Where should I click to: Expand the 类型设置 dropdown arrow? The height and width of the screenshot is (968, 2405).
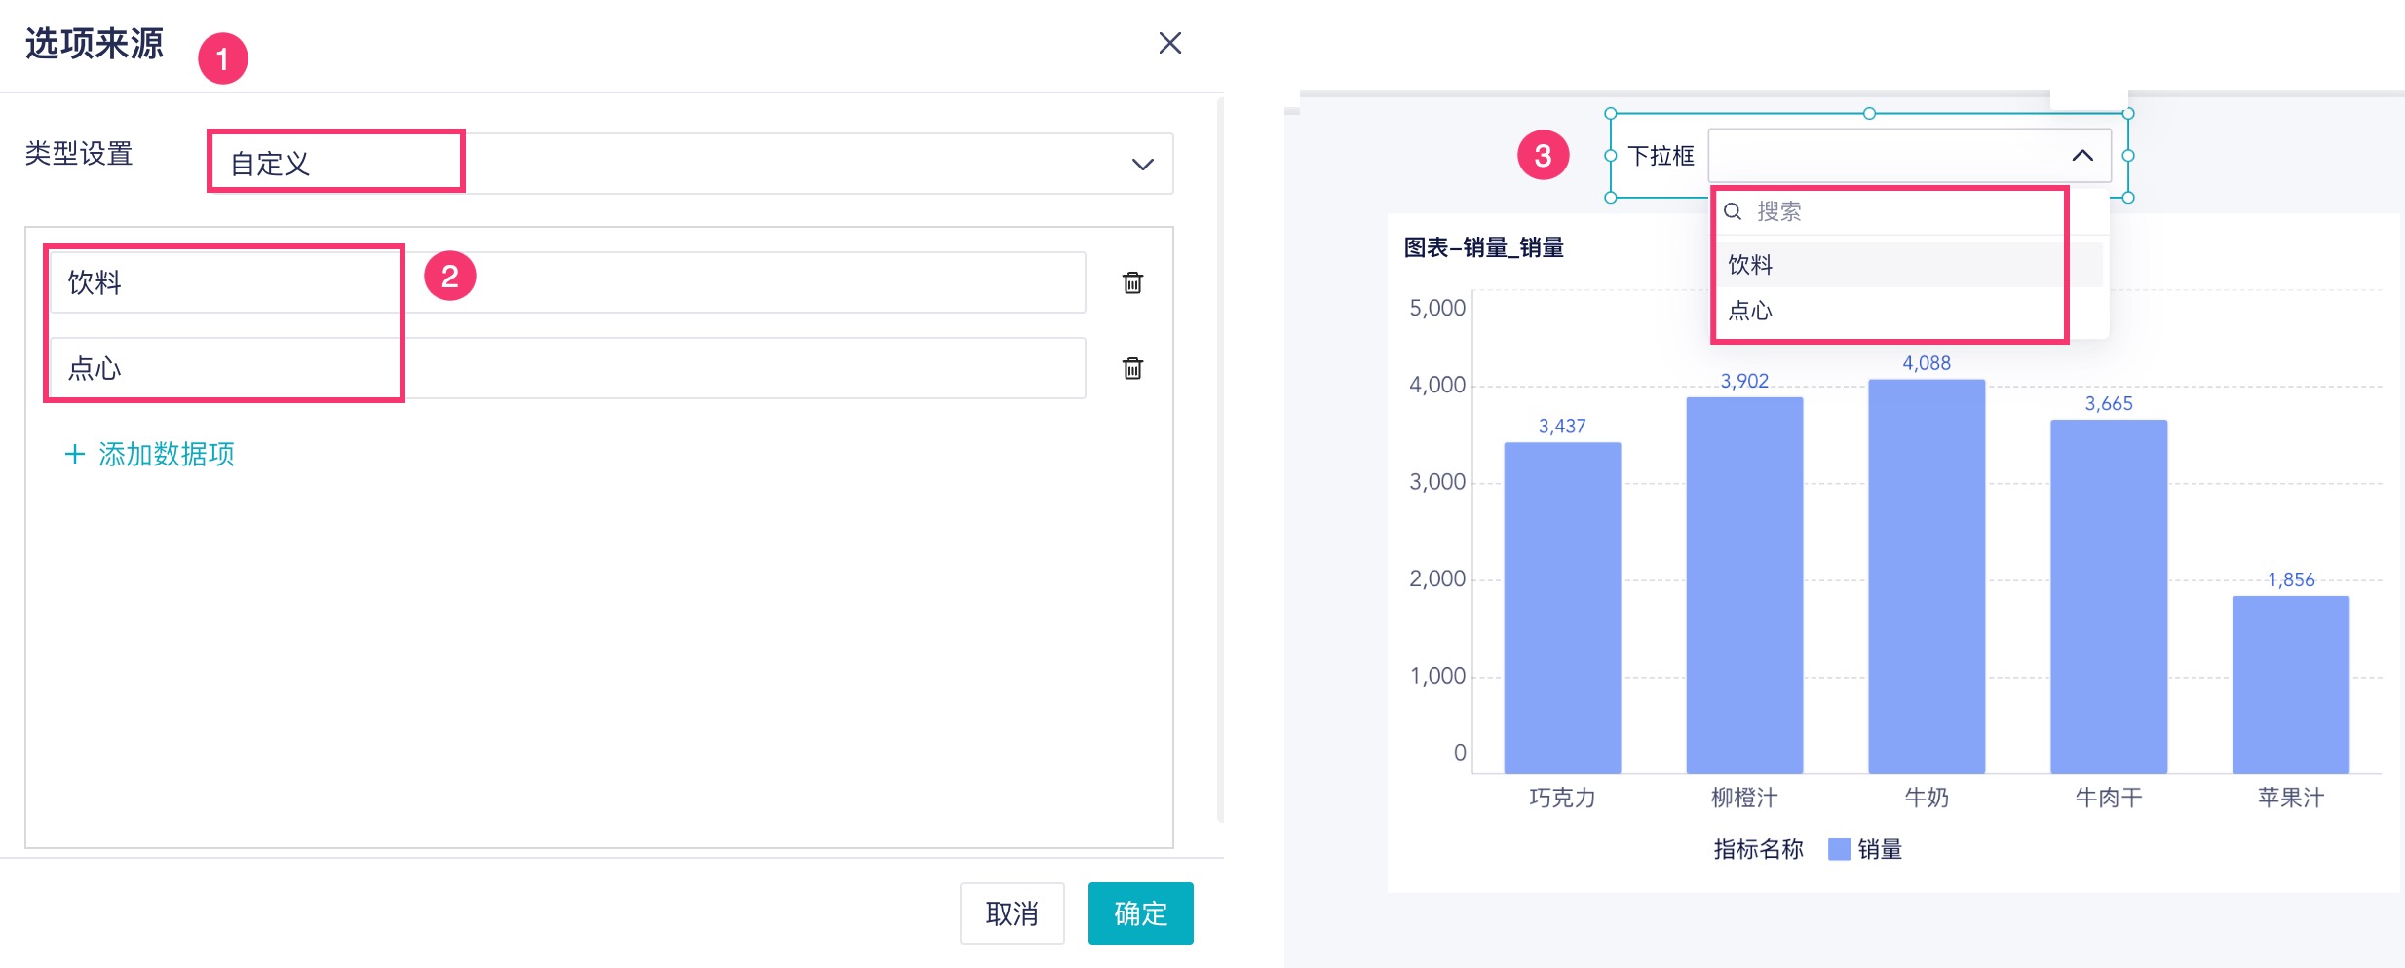(1142, 164)
